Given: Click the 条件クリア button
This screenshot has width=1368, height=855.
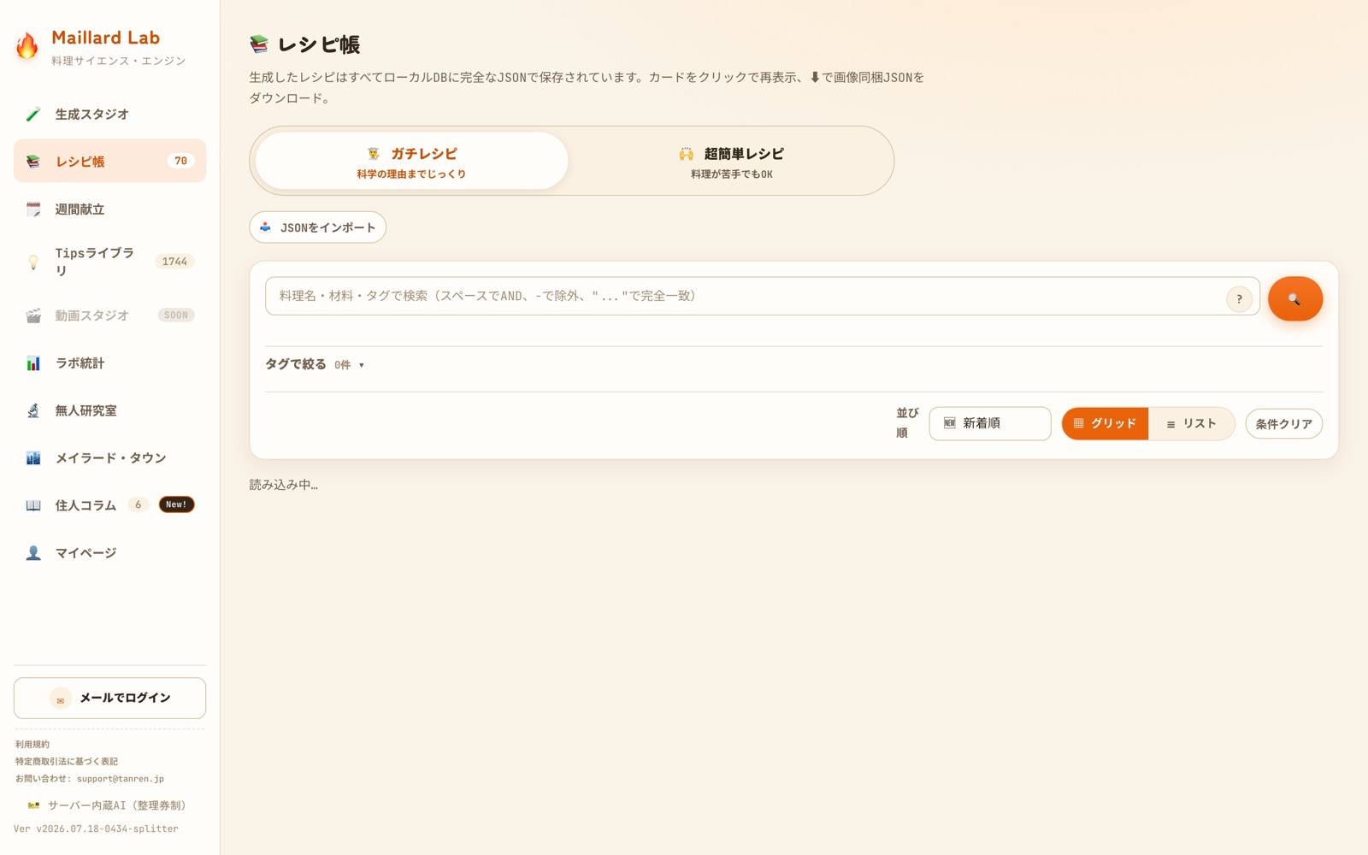Looking at the screenshot, I should 1283,424.
